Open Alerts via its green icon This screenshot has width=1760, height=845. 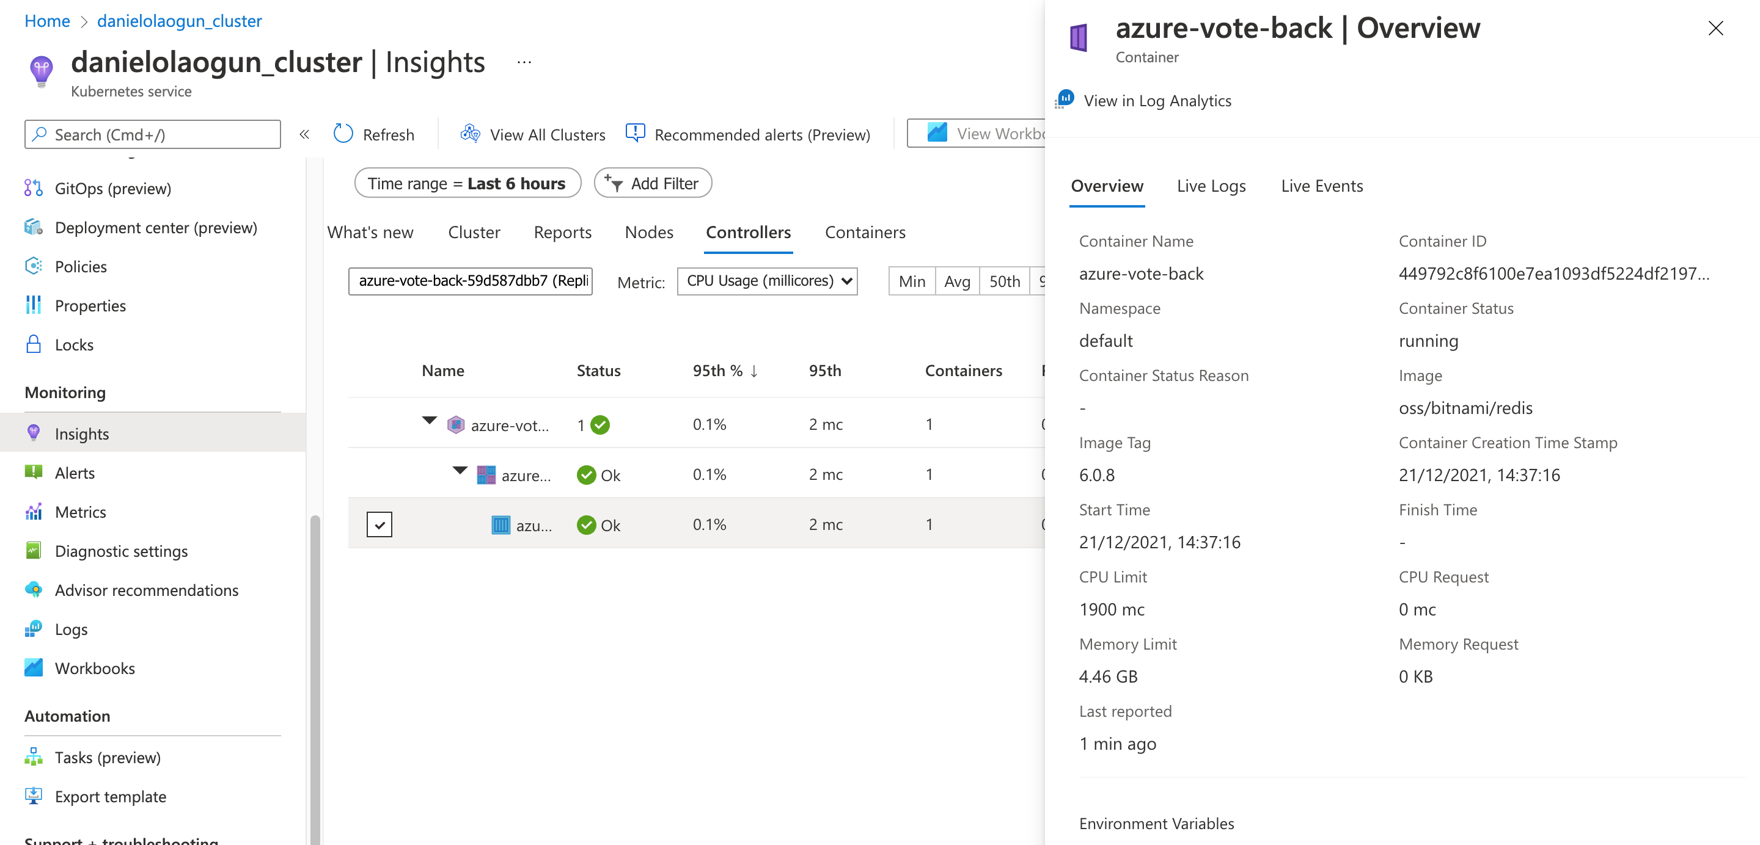33,471
